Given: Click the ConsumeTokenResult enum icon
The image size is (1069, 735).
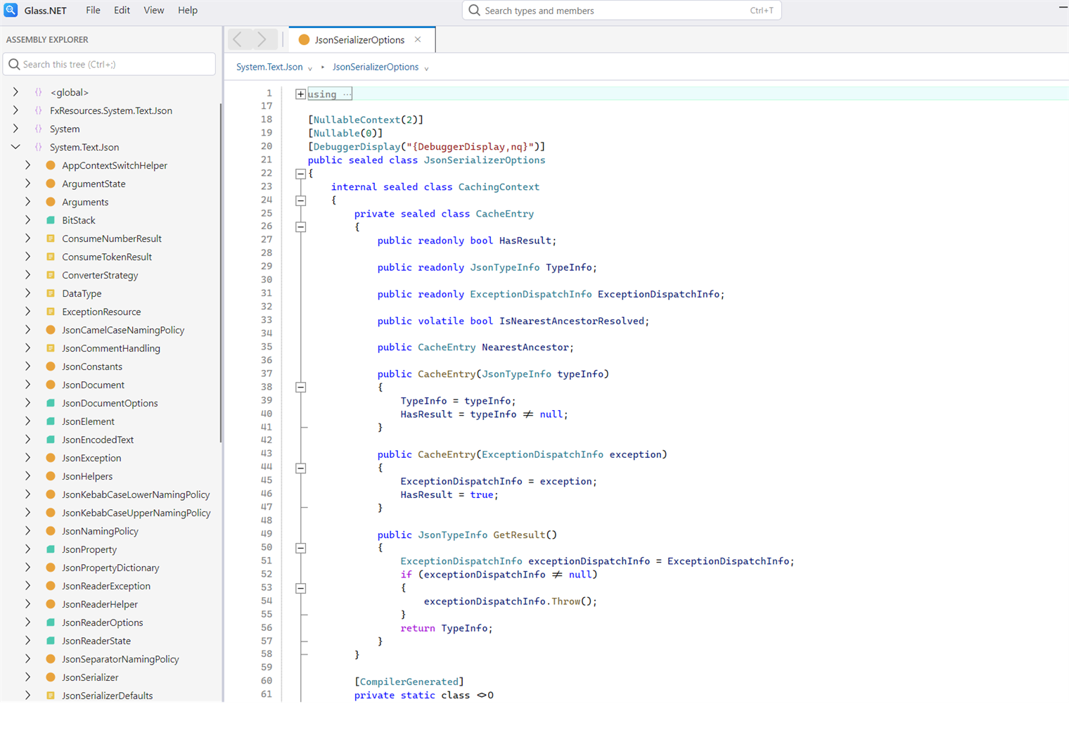Looking at the screenshot, I should click(51, 257).
